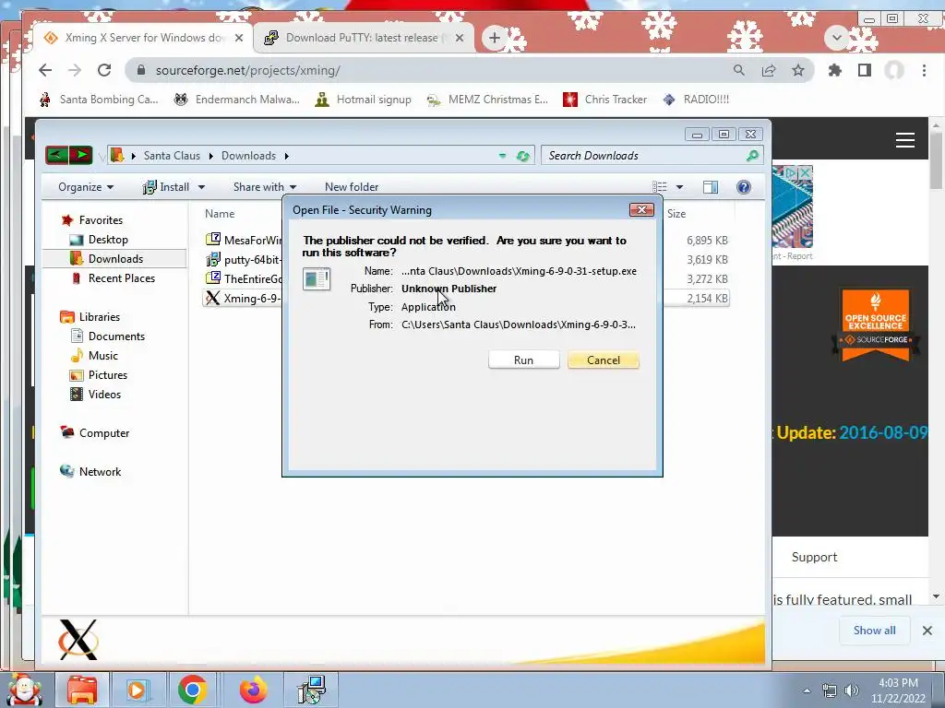
Task: Bookmark this page with the star icon
Action: [798, 70]
